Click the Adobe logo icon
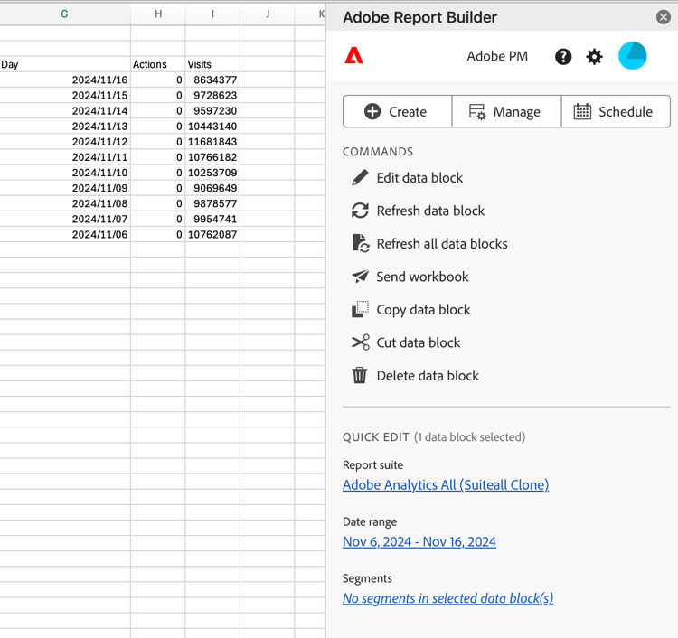 click(x=354, y=56)
